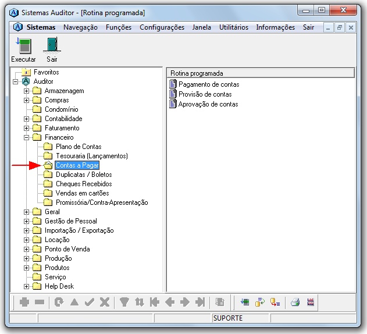Select Plano de Contas folder
The image size is (367, 334).
tap(79, 147)
